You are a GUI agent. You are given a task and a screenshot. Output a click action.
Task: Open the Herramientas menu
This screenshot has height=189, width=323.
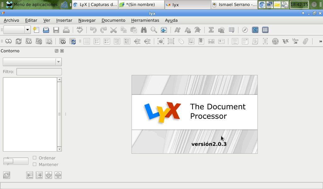pyautogui.click(x=145, y=20)
